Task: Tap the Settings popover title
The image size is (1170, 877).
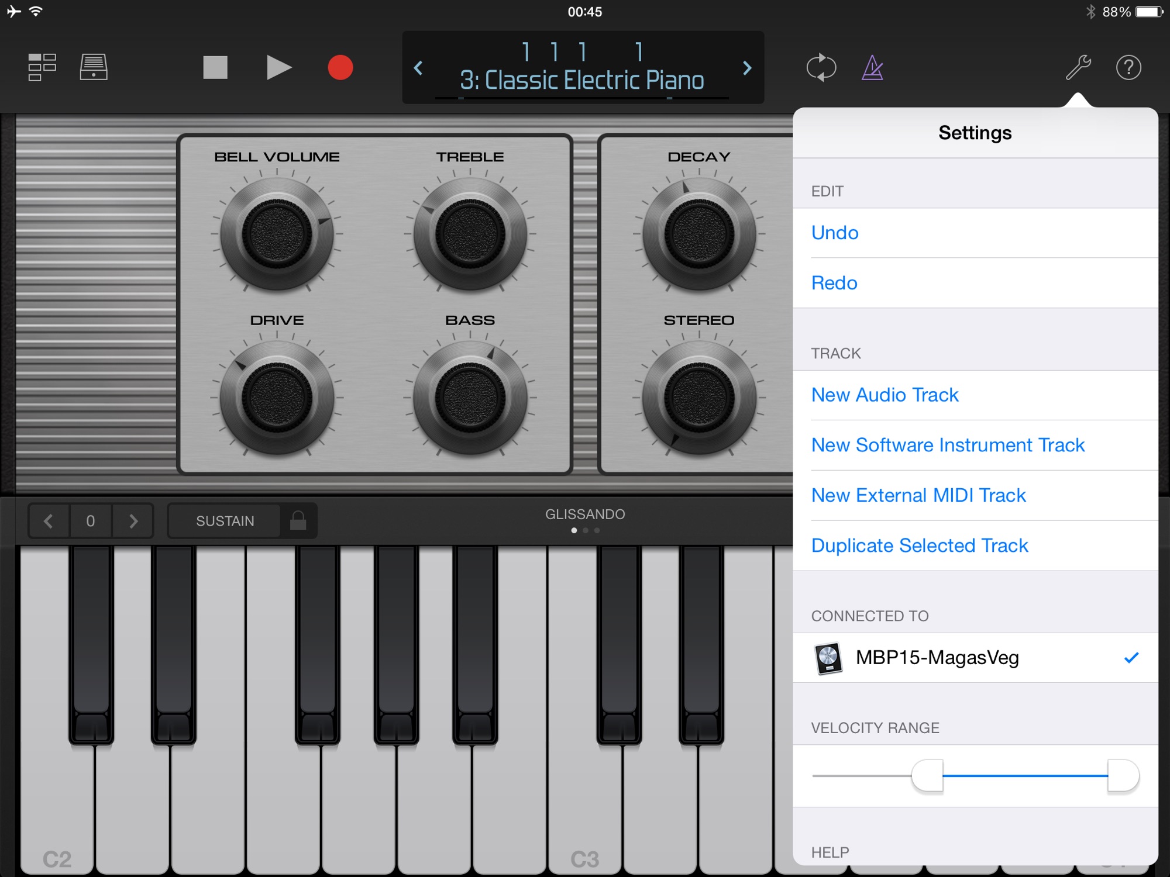Action: [x=975, y=133]
